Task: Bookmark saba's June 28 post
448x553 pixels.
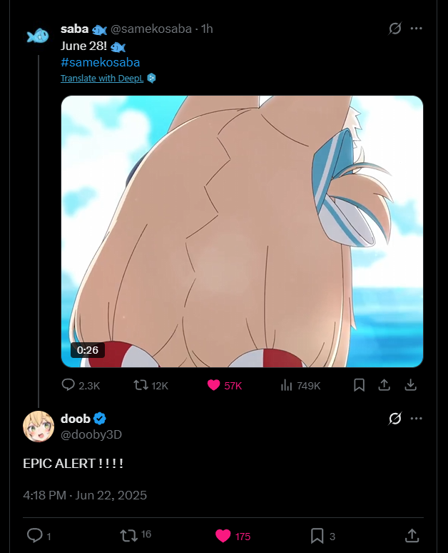Action: (x=360, y=385)
